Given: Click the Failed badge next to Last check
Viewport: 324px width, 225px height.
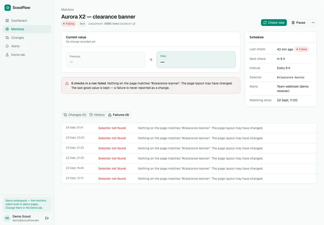Looking at the screenshot, I should click(x=301, y=49).
